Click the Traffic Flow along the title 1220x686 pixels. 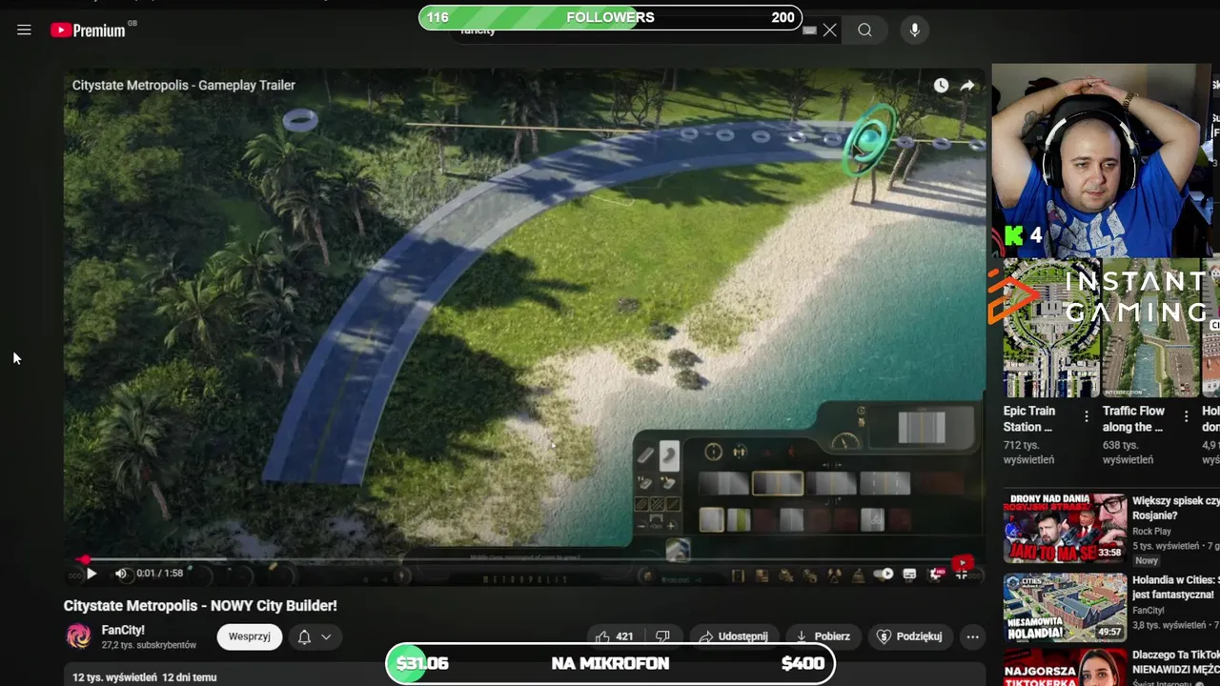(x=1133, y=419)
